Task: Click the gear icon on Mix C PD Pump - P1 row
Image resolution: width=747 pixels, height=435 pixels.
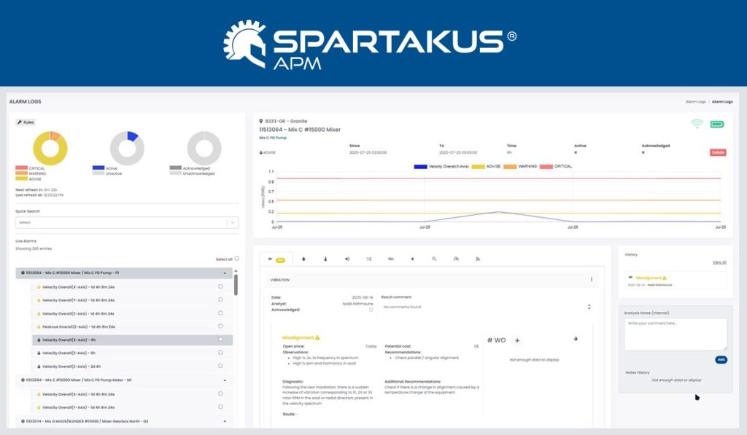Action: pyautogui.click(x=23, y=273)
